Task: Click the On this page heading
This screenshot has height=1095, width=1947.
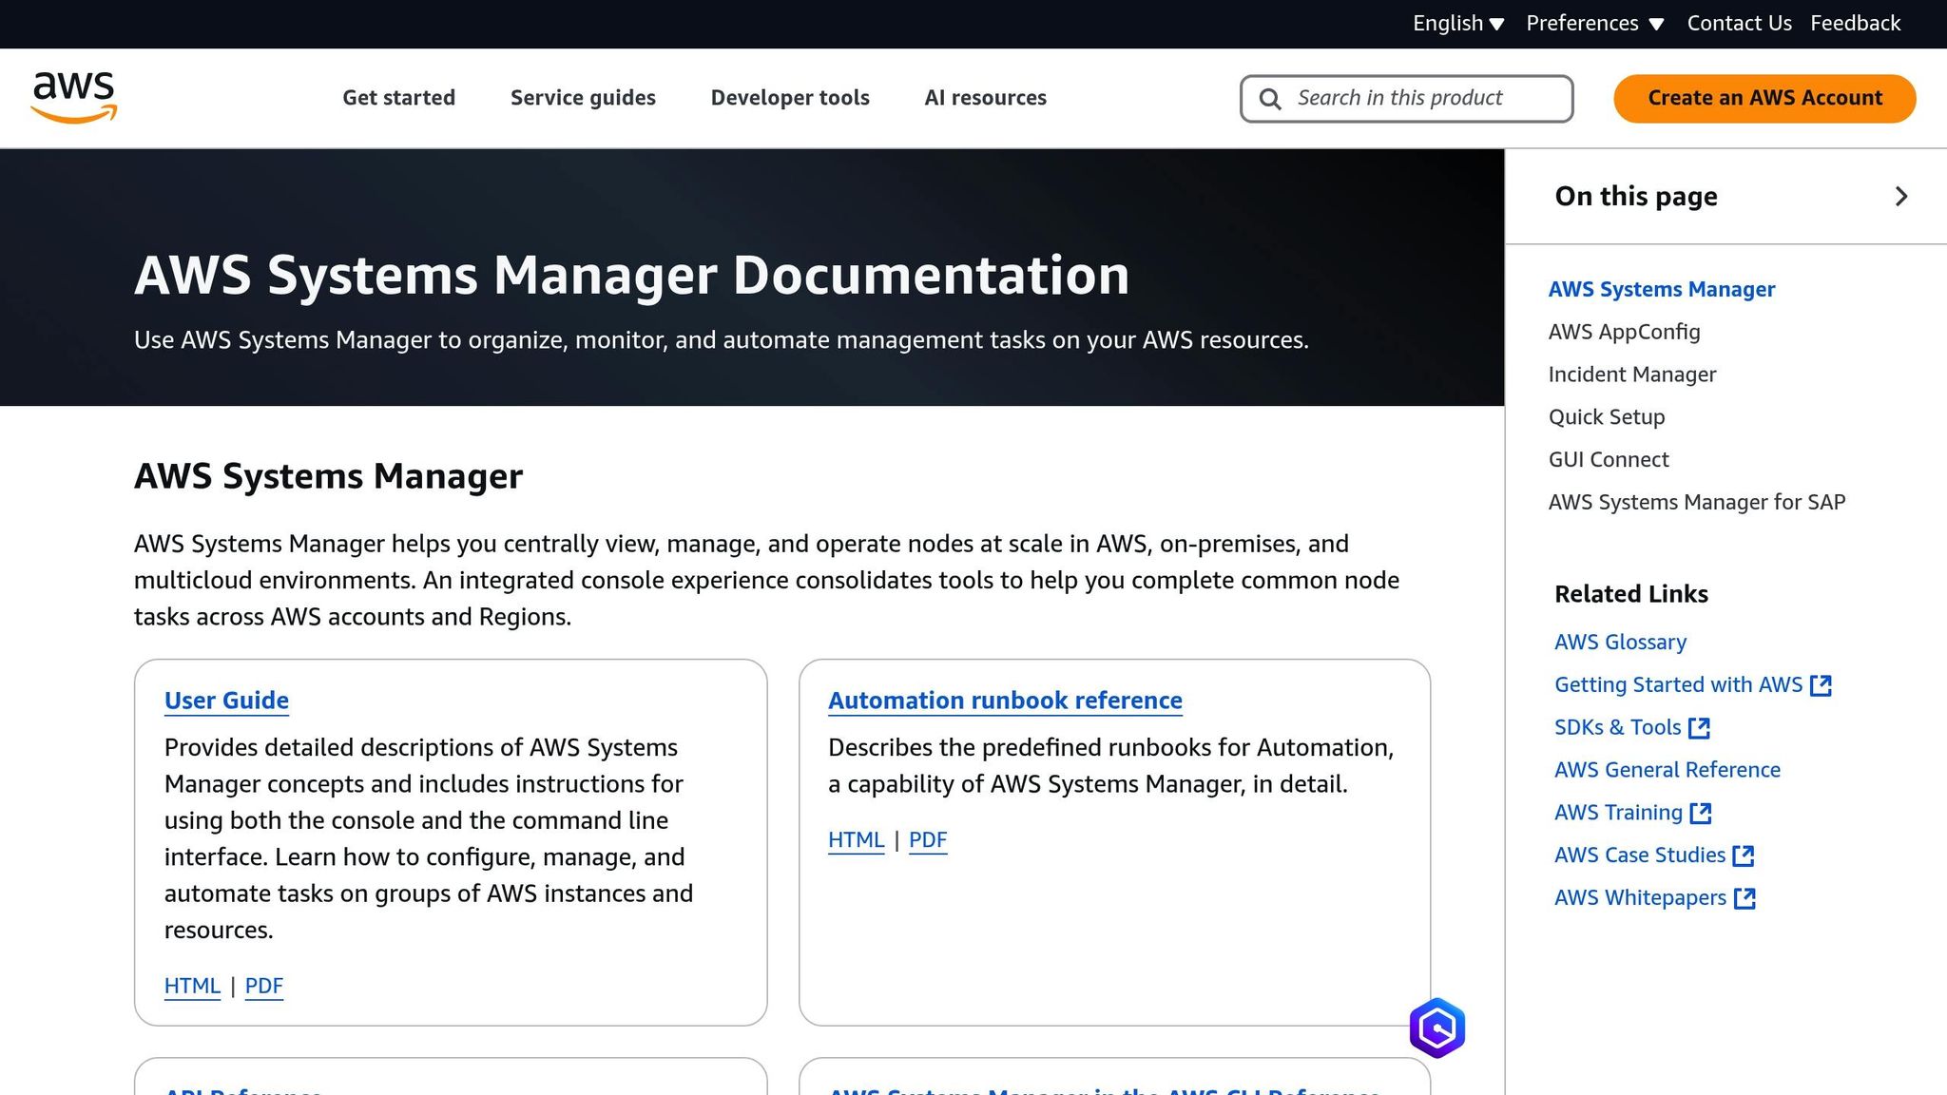Action: pyautogui.click(x=1635, y=197)
